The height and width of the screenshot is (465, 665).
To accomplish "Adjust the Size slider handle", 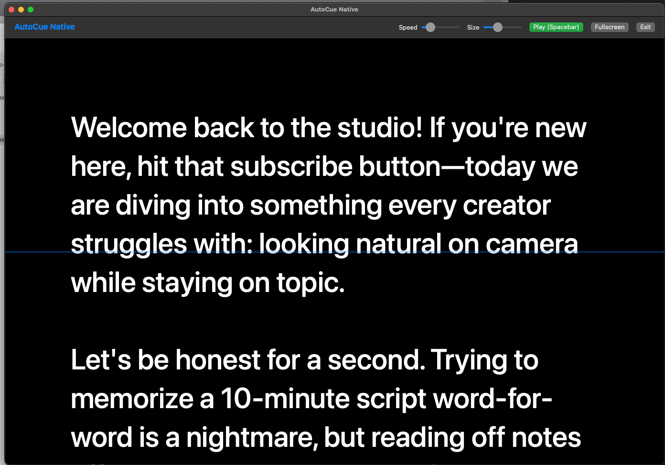I will click(498, 27).
